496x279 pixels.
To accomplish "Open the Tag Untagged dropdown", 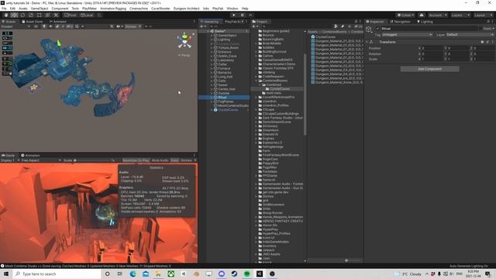I will point(407,34).
